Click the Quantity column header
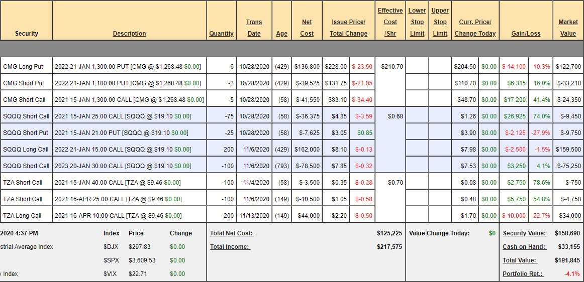The image size is (584, 282). coord(221,34)
